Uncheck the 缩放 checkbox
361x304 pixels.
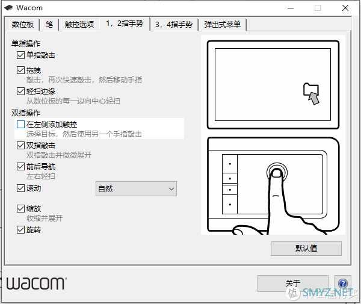pos(20,209)
